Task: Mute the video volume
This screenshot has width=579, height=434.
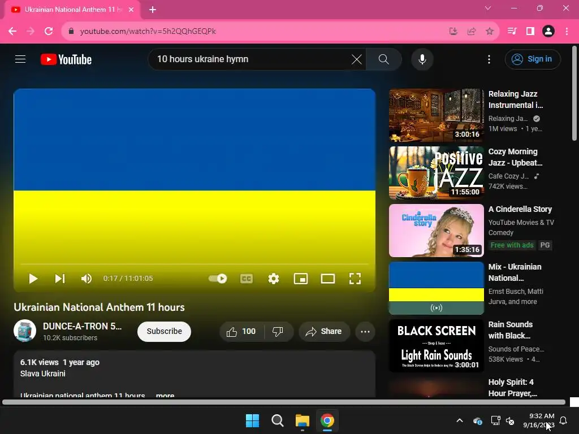Action: [87, 279]
